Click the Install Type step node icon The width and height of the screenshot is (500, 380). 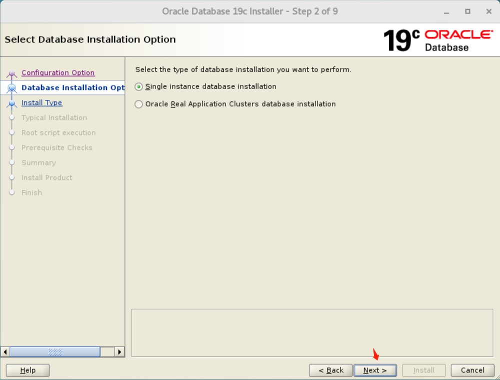pyautogui.click(x=12, y=103)
